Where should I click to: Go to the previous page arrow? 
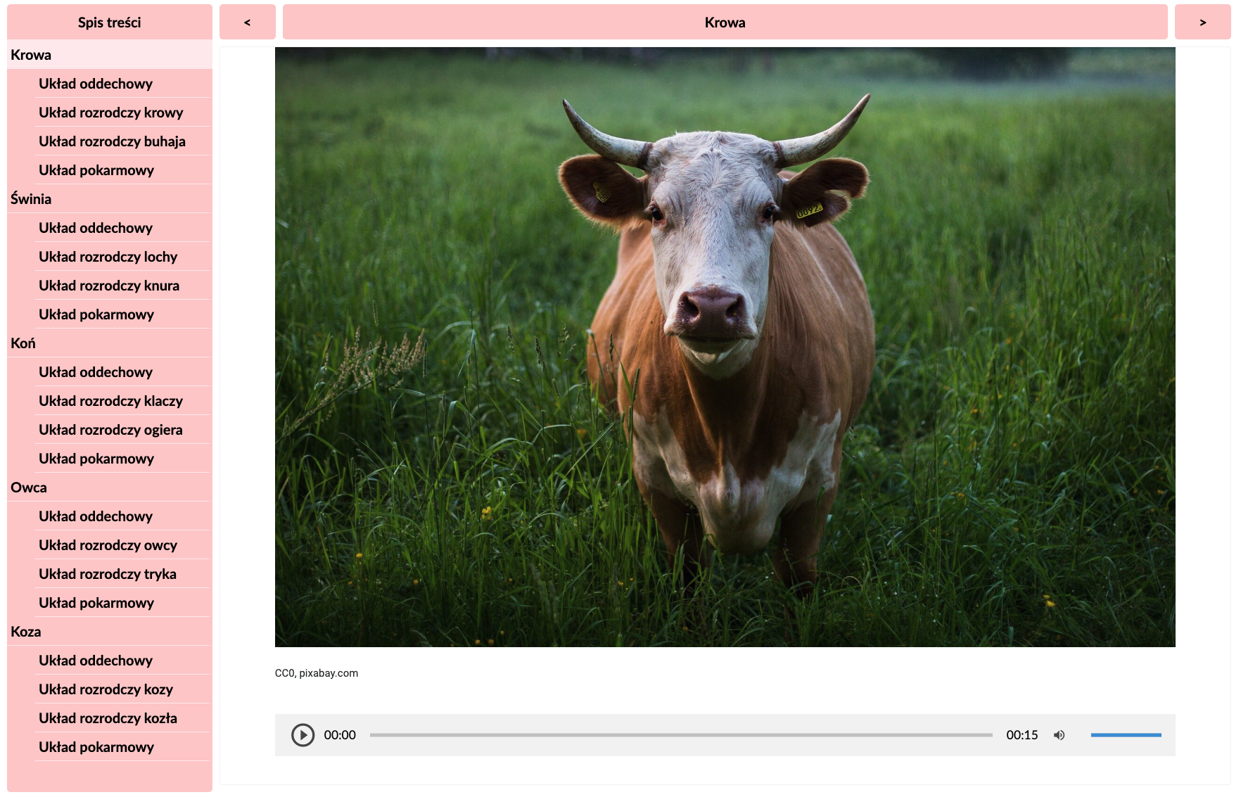(247, 23)
